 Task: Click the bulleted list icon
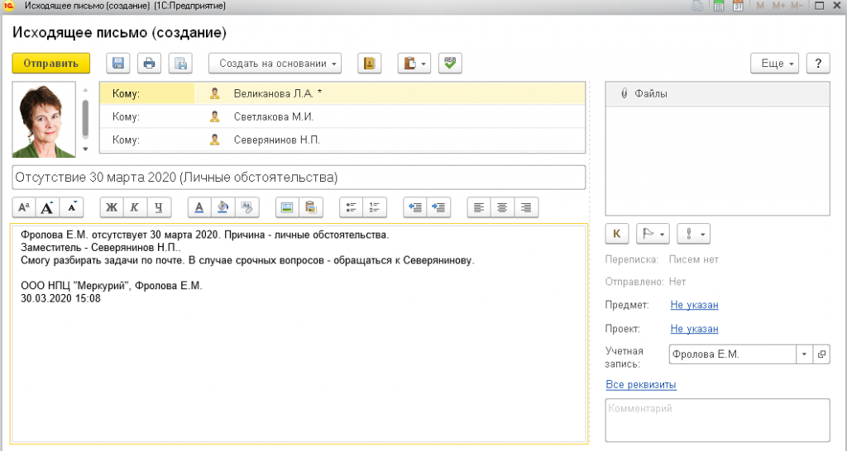click(x=351, y=207)
